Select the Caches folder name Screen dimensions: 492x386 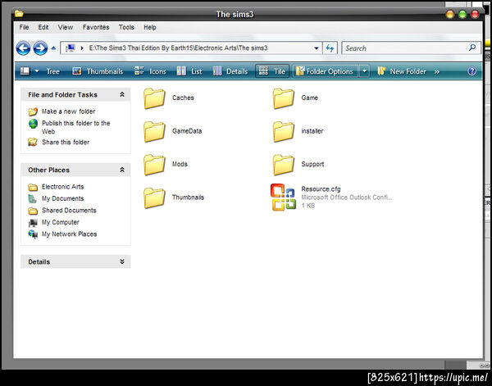point(183,98)
